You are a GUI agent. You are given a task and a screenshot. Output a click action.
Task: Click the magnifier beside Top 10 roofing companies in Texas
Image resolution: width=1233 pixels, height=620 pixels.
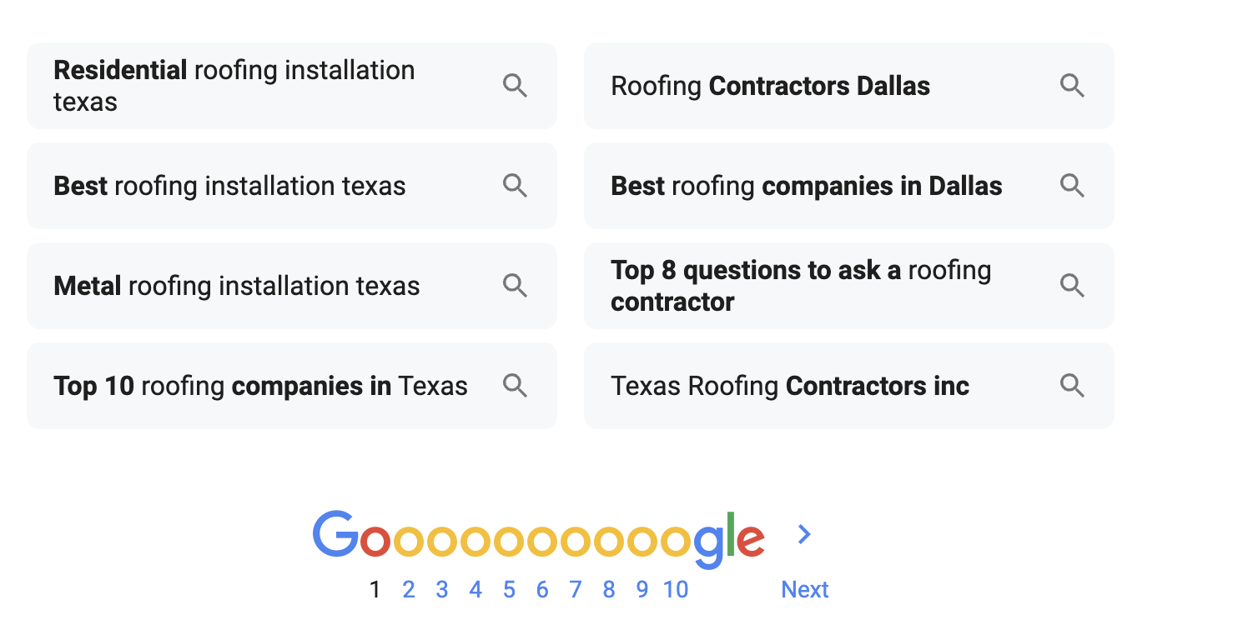pyautogui.click(x=515, y=386)
